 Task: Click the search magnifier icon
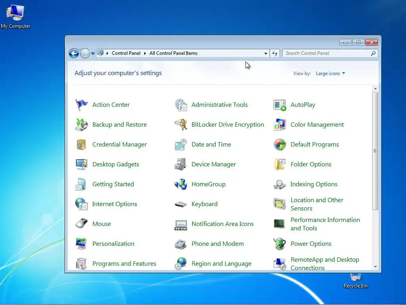pyautogui.click(x=373, y=53)
